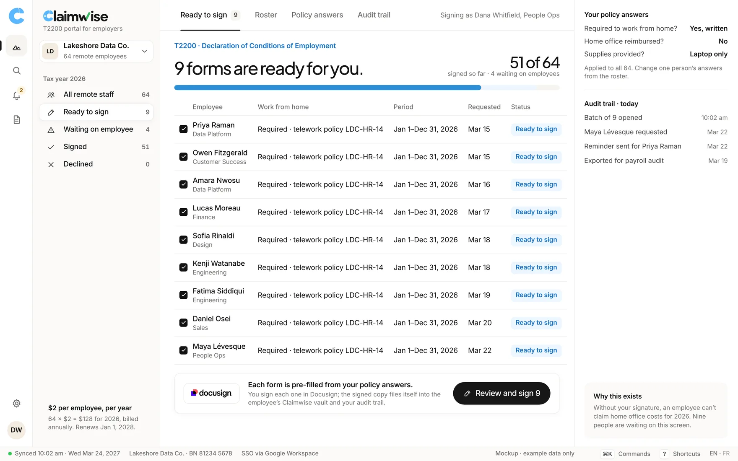Click the Exported for payroll audit entry
738x461 pixels.
[656, 161]
